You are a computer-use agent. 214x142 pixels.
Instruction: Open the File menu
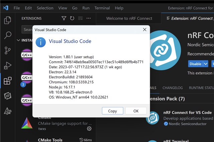pyautogui.click(x=17, y=8)
